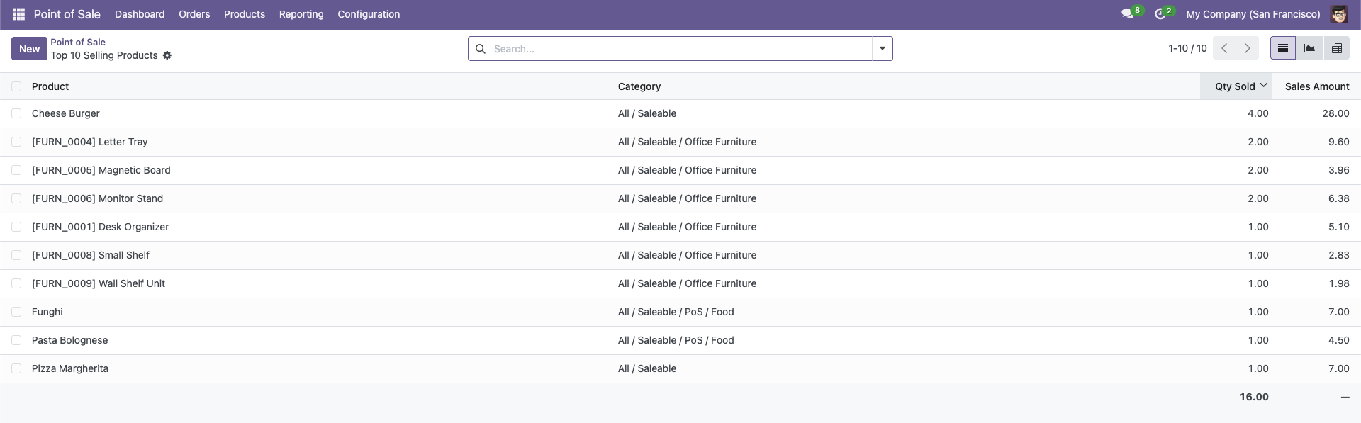Check the Pizza Margherita row checkbox
Screen dimensions: 1361x423
(x=16, y=368)
